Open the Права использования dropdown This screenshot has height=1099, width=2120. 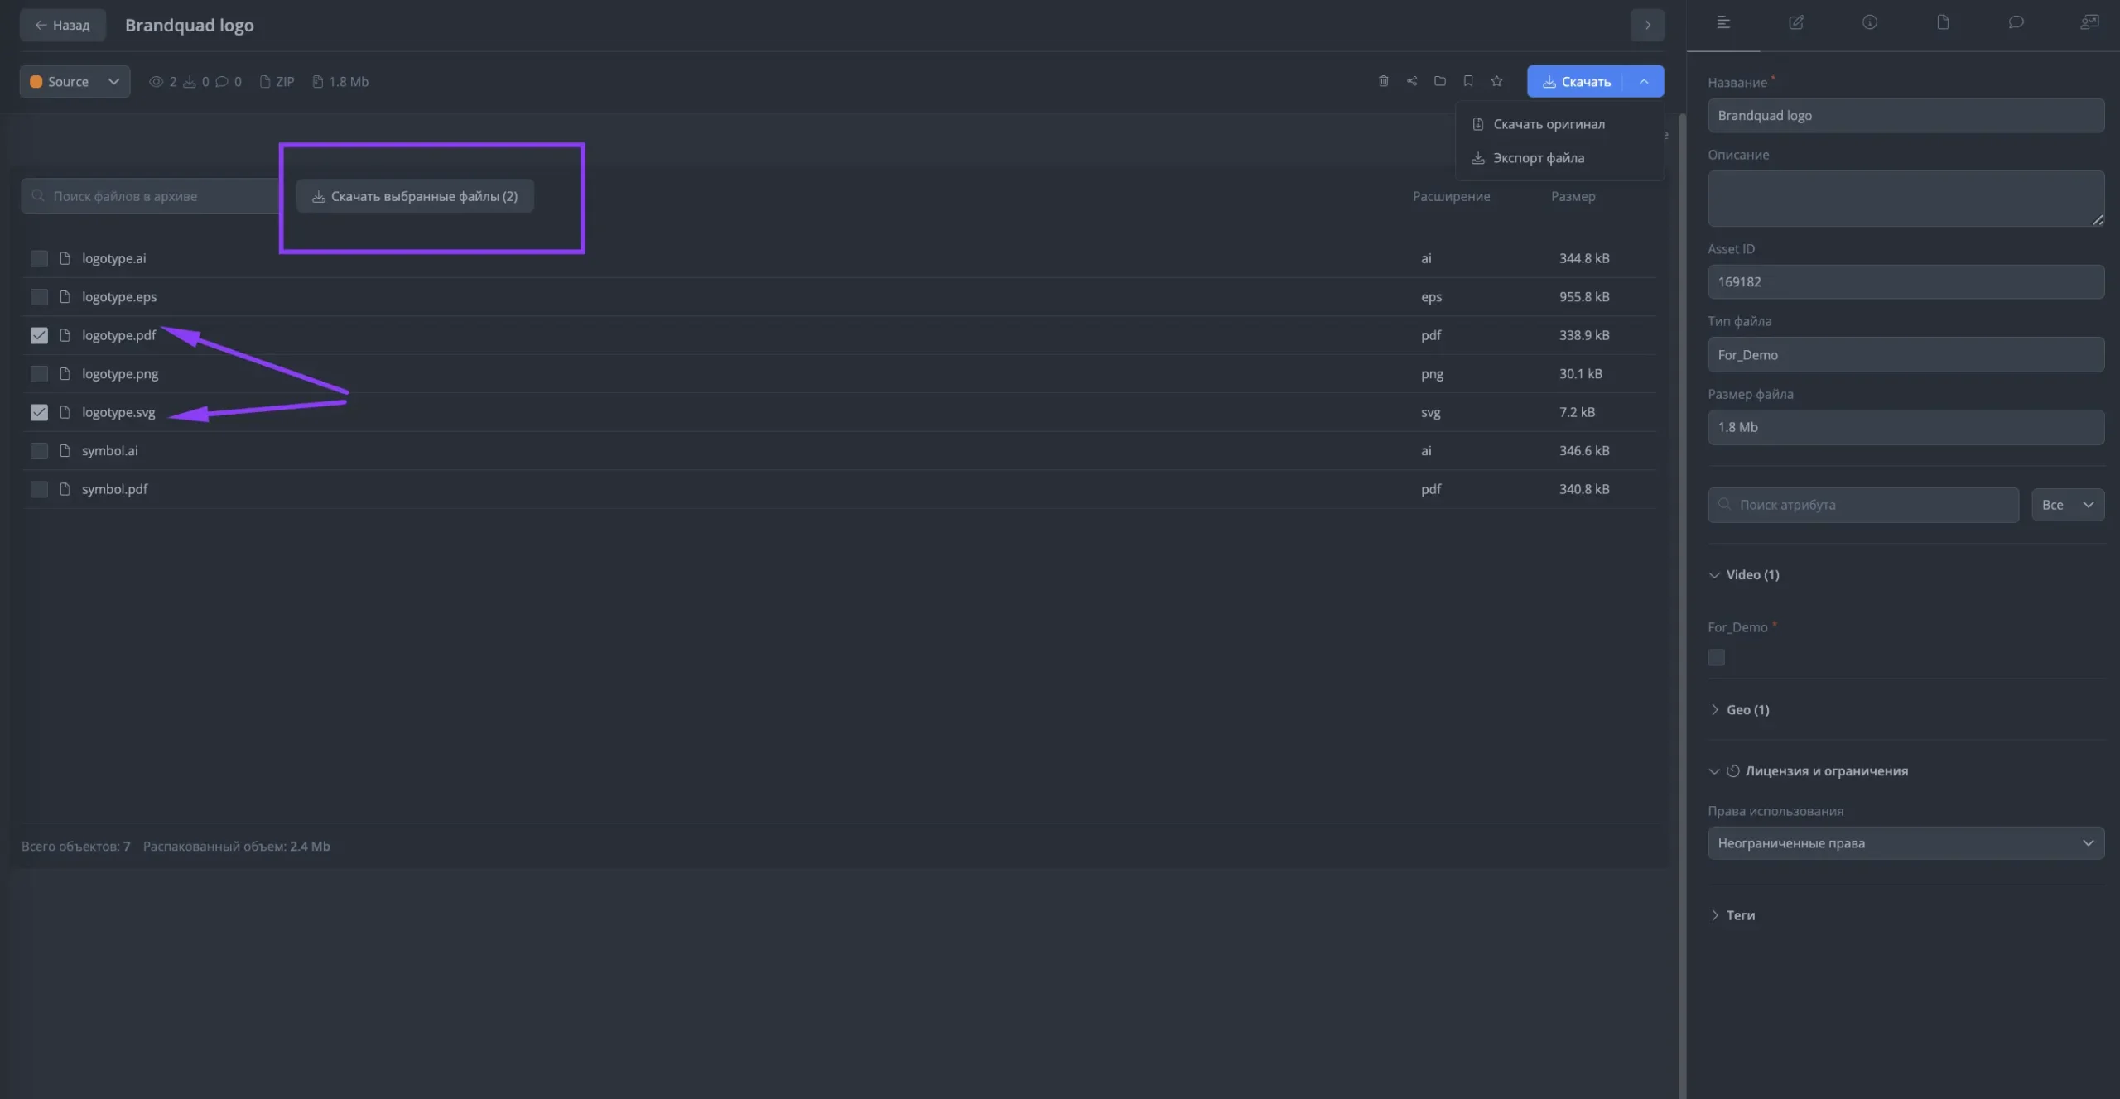click(1906, 843)
